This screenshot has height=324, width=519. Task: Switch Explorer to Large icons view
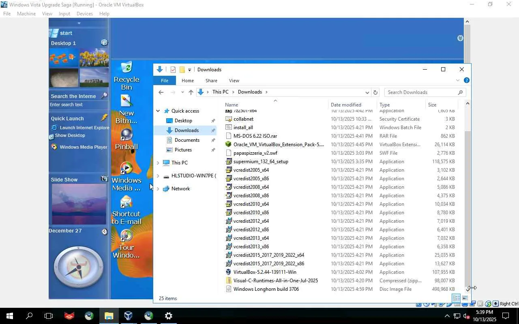pyautogui.click(x=465, y=298)
